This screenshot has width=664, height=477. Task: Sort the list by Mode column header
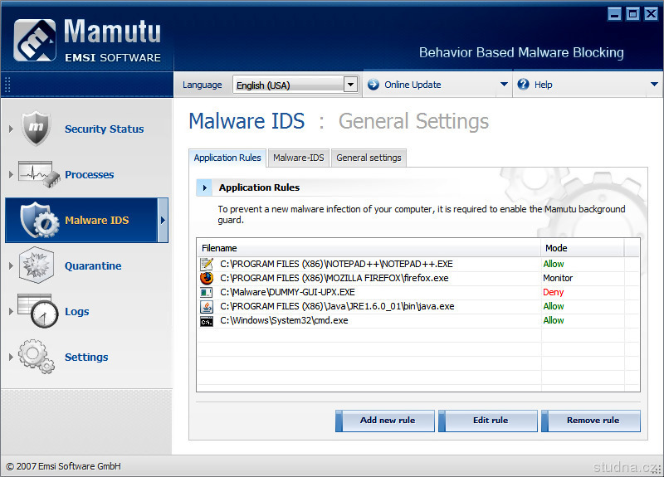[x=581, y=248]
